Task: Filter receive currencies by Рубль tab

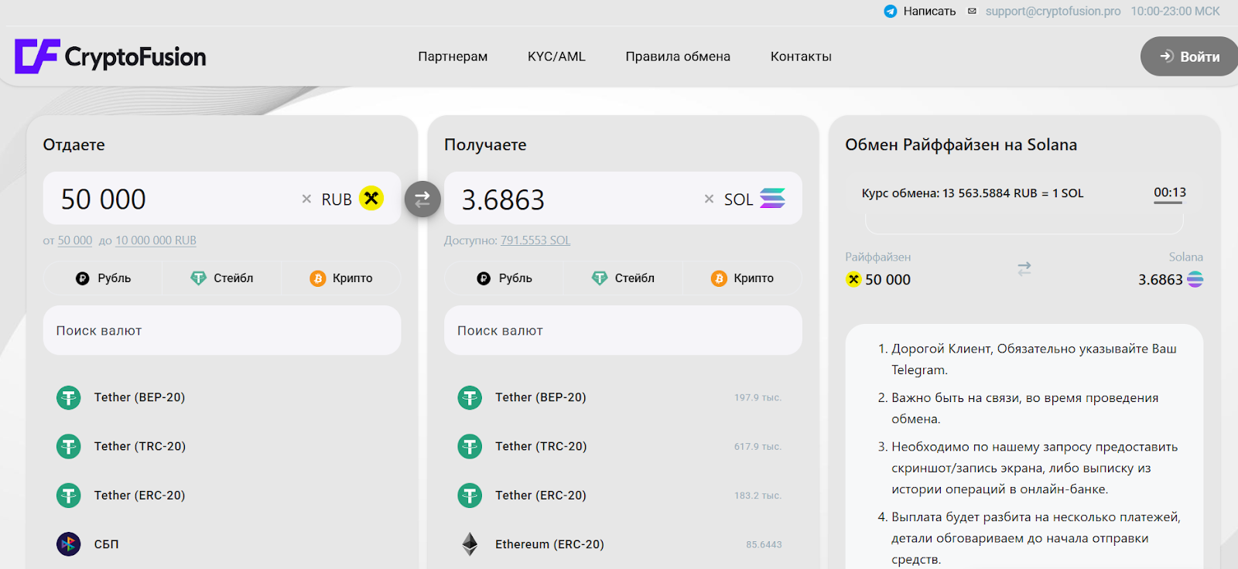Action: pyautogui.click(x=504, y=278)
